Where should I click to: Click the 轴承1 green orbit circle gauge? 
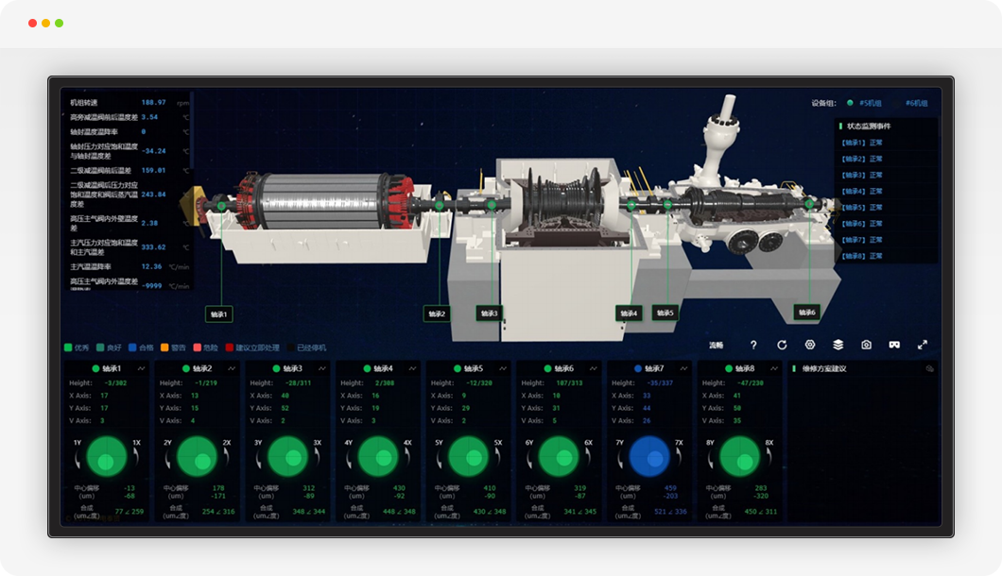[x=106, y=457]
